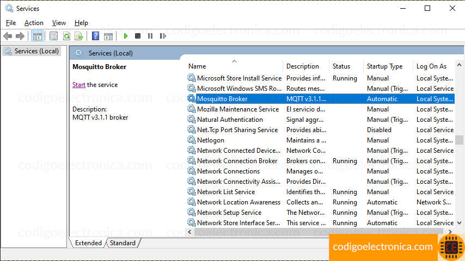The height and width of the screenshot is (261, 465).
Task: Sort by the Name column header
Action: 235,66
